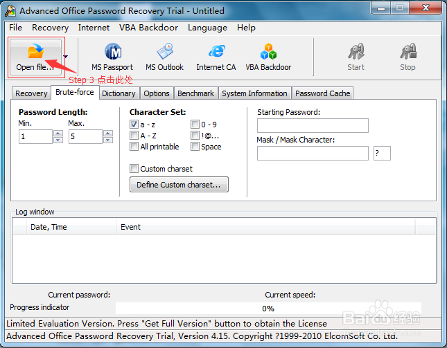The width and height of the screenshot is (447, 348).
Task: Click the Limited Evaluation Version status text
Action: 166,324
